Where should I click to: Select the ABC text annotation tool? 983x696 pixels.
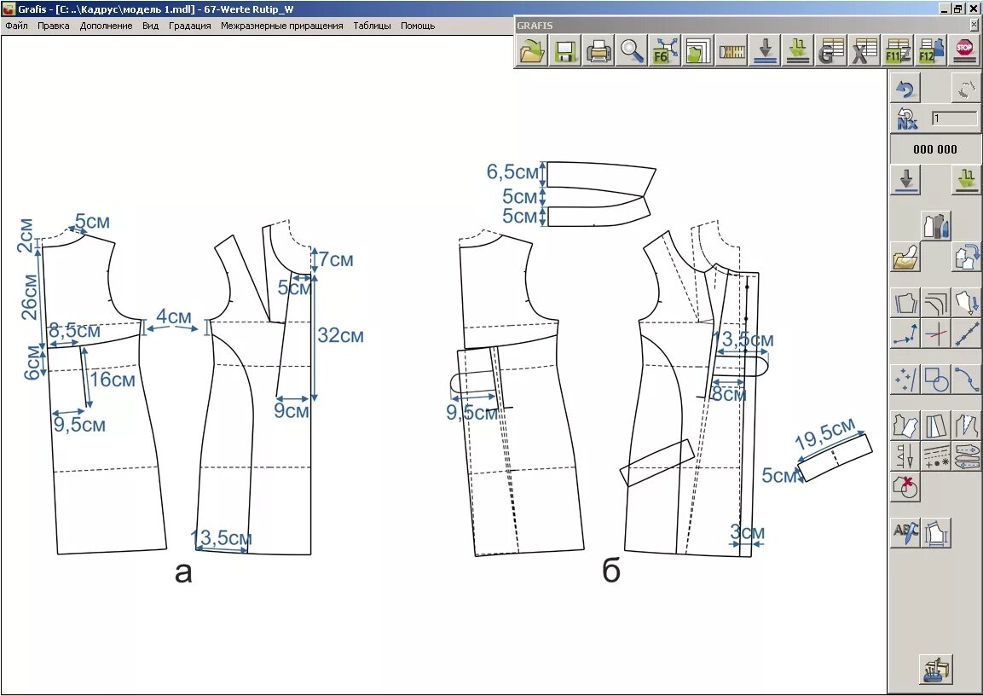[905, 533]
